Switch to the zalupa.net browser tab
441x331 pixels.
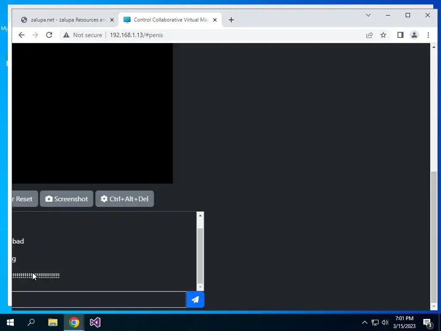(67, 20)
